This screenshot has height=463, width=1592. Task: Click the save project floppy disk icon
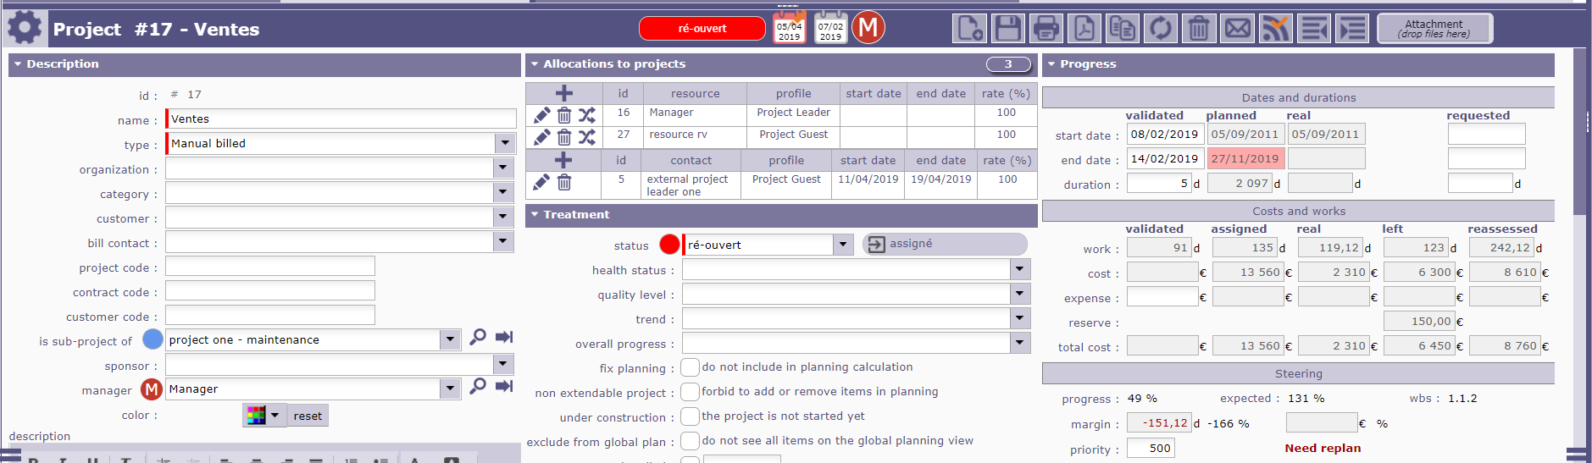pos(1007,29)
